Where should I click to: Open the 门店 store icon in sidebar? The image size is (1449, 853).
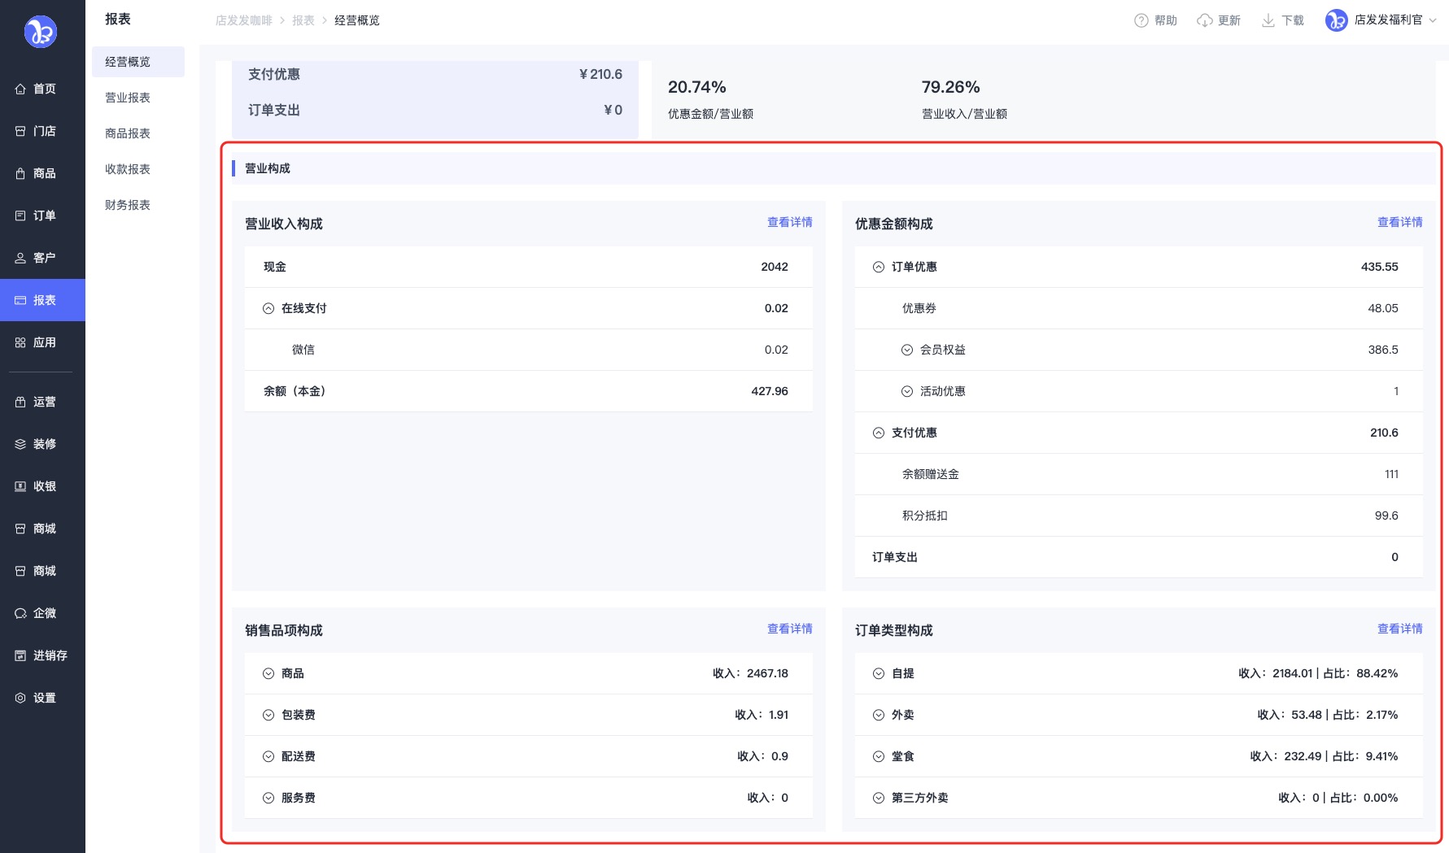20,132
